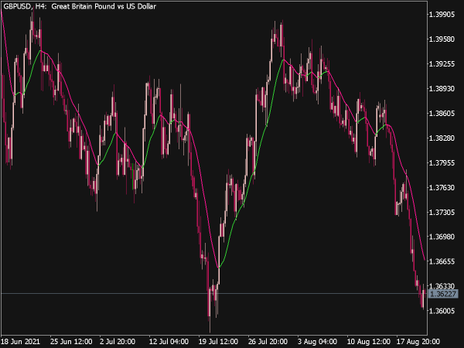Click the 1.39905 price scale value
464x348 pixels.
coord(442,14)
